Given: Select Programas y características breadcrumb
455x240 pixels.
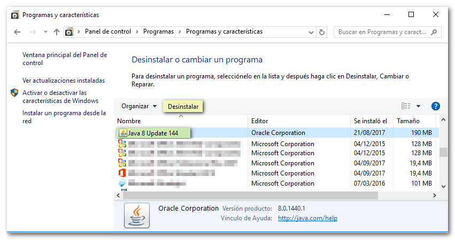Looking at the screenshot, I should coord(224,31).
